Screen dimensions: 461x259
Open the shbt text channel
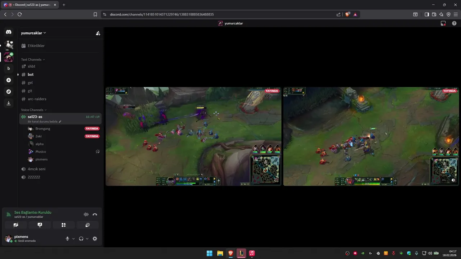tap(61, 66)
